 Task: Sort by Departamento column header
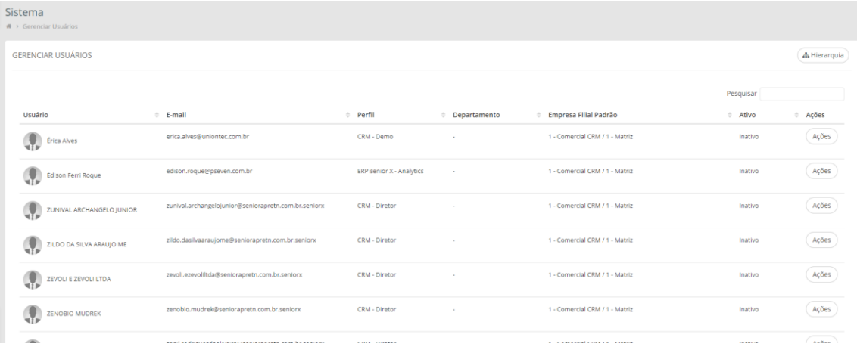point(476,114)
